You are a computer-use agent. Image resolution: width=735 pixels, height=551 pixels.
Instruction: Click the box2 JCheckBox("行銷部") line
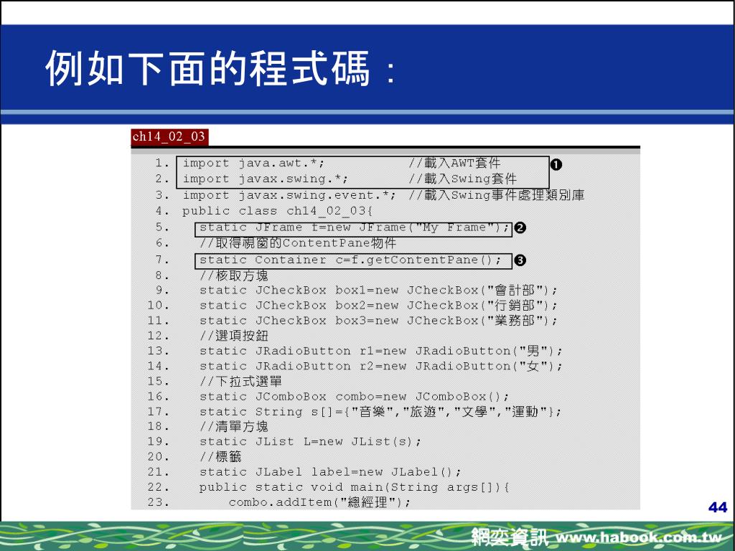click(x=378, y=306)
